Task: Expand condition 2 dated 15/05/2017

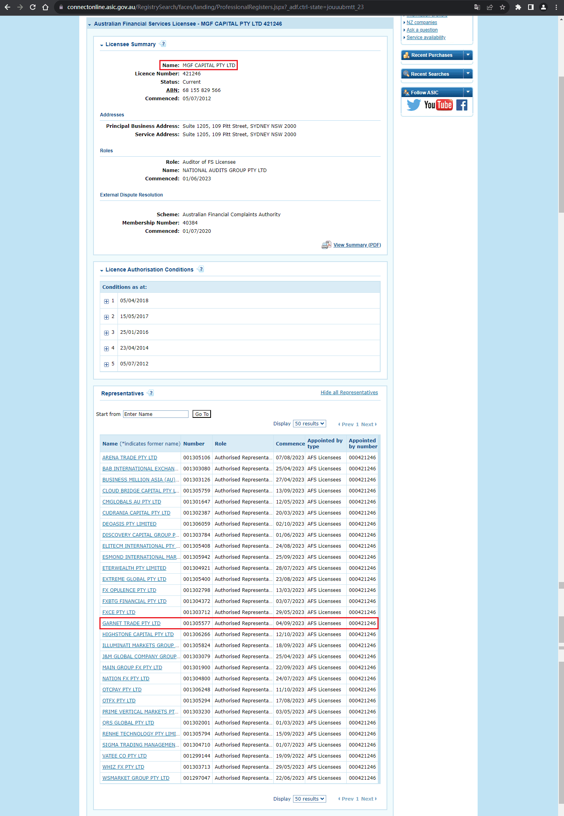Action: click(106, 317)
